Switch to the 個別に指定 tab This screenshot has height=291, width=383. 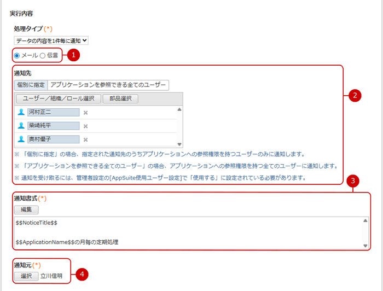click(x=31, y=85)
